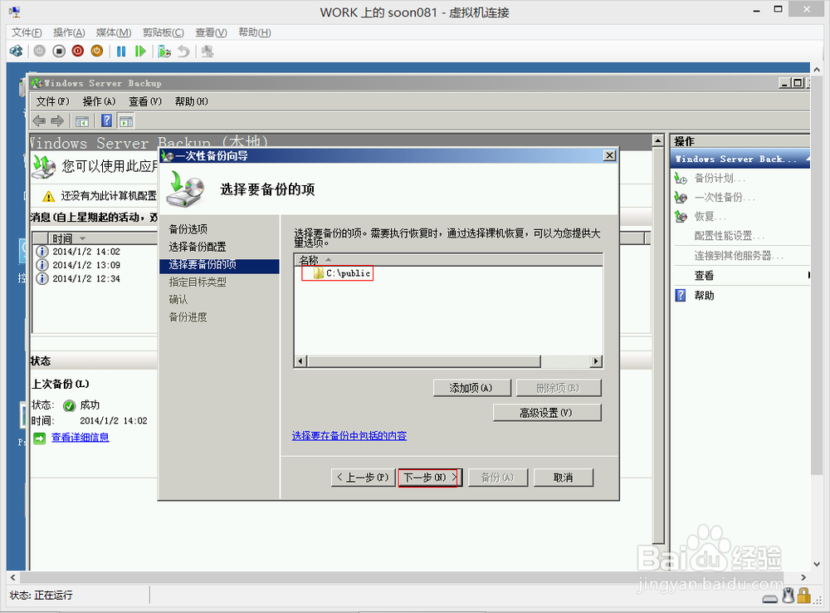Cancel the wizard with 取消
The image size is (830, 613).
point(564,478)
